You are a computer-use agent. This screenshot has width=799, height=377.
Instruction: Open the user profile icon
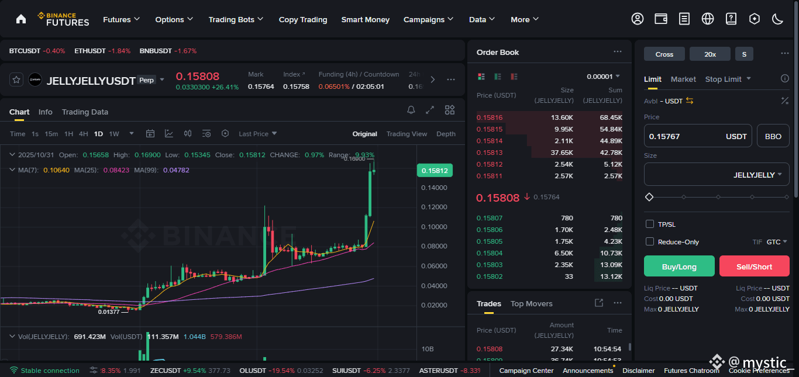tap(638, 19)
